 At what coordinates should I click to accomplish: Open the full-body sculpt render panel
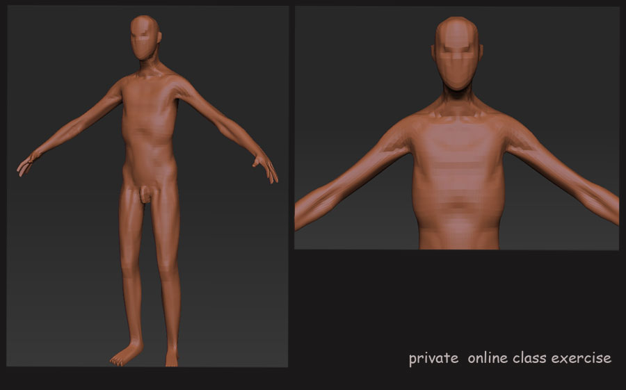pyautogui.click(x=147, y=186)
